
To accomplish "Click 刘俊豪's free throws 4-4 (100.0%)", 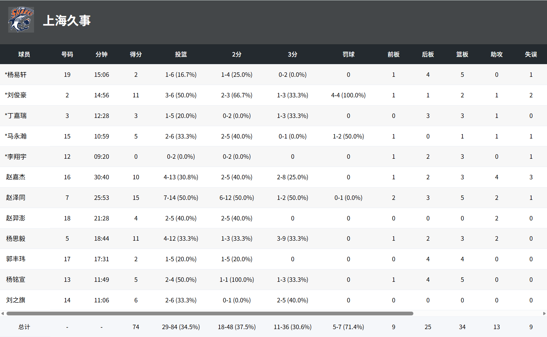I will [348, 95].
